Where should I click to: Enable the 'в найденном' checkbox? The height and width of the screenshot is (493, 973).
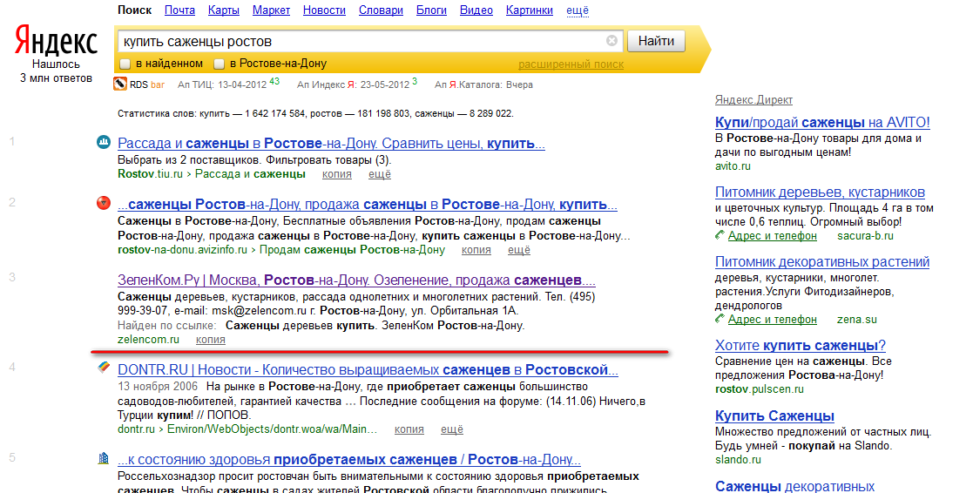125,64
